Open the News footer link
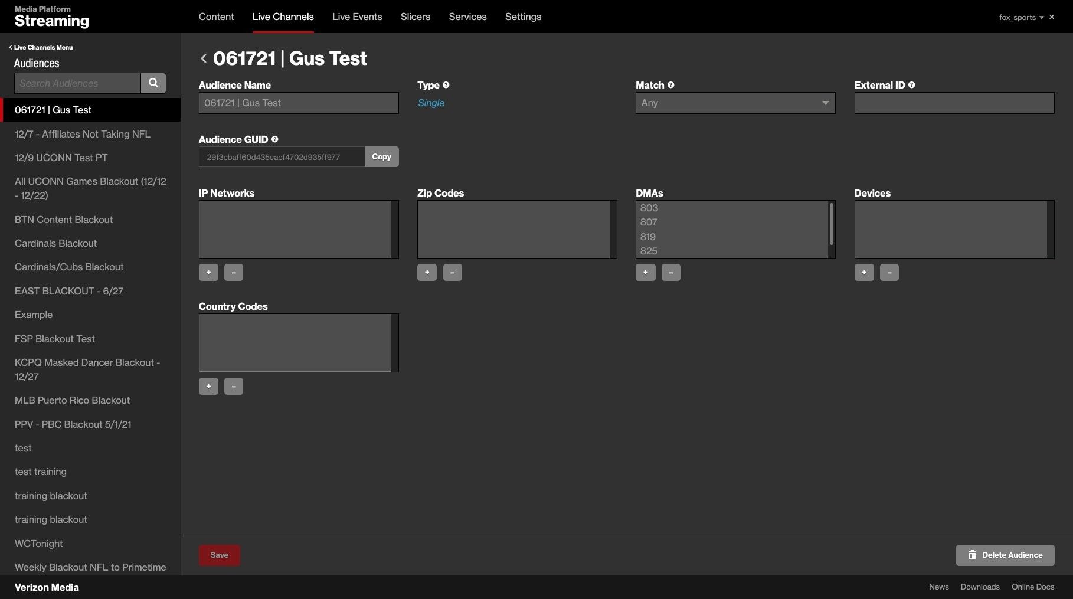Viewport: 1073px width, 599px height. point(939,587)
